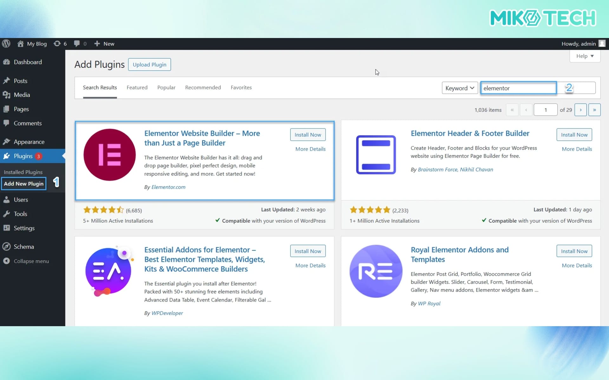Click the Upload Plugin button
Viewport: 609px width, 380px height.
[149, 64]
